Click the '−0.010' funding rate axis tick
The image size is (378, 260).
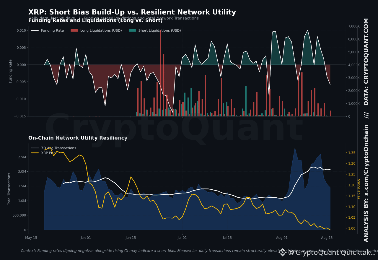20,99
